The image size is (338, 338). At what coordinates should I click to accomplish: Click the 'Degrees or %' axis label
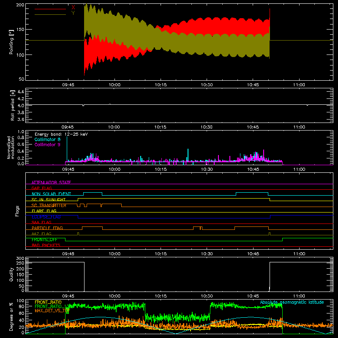[x=11, y=317]
